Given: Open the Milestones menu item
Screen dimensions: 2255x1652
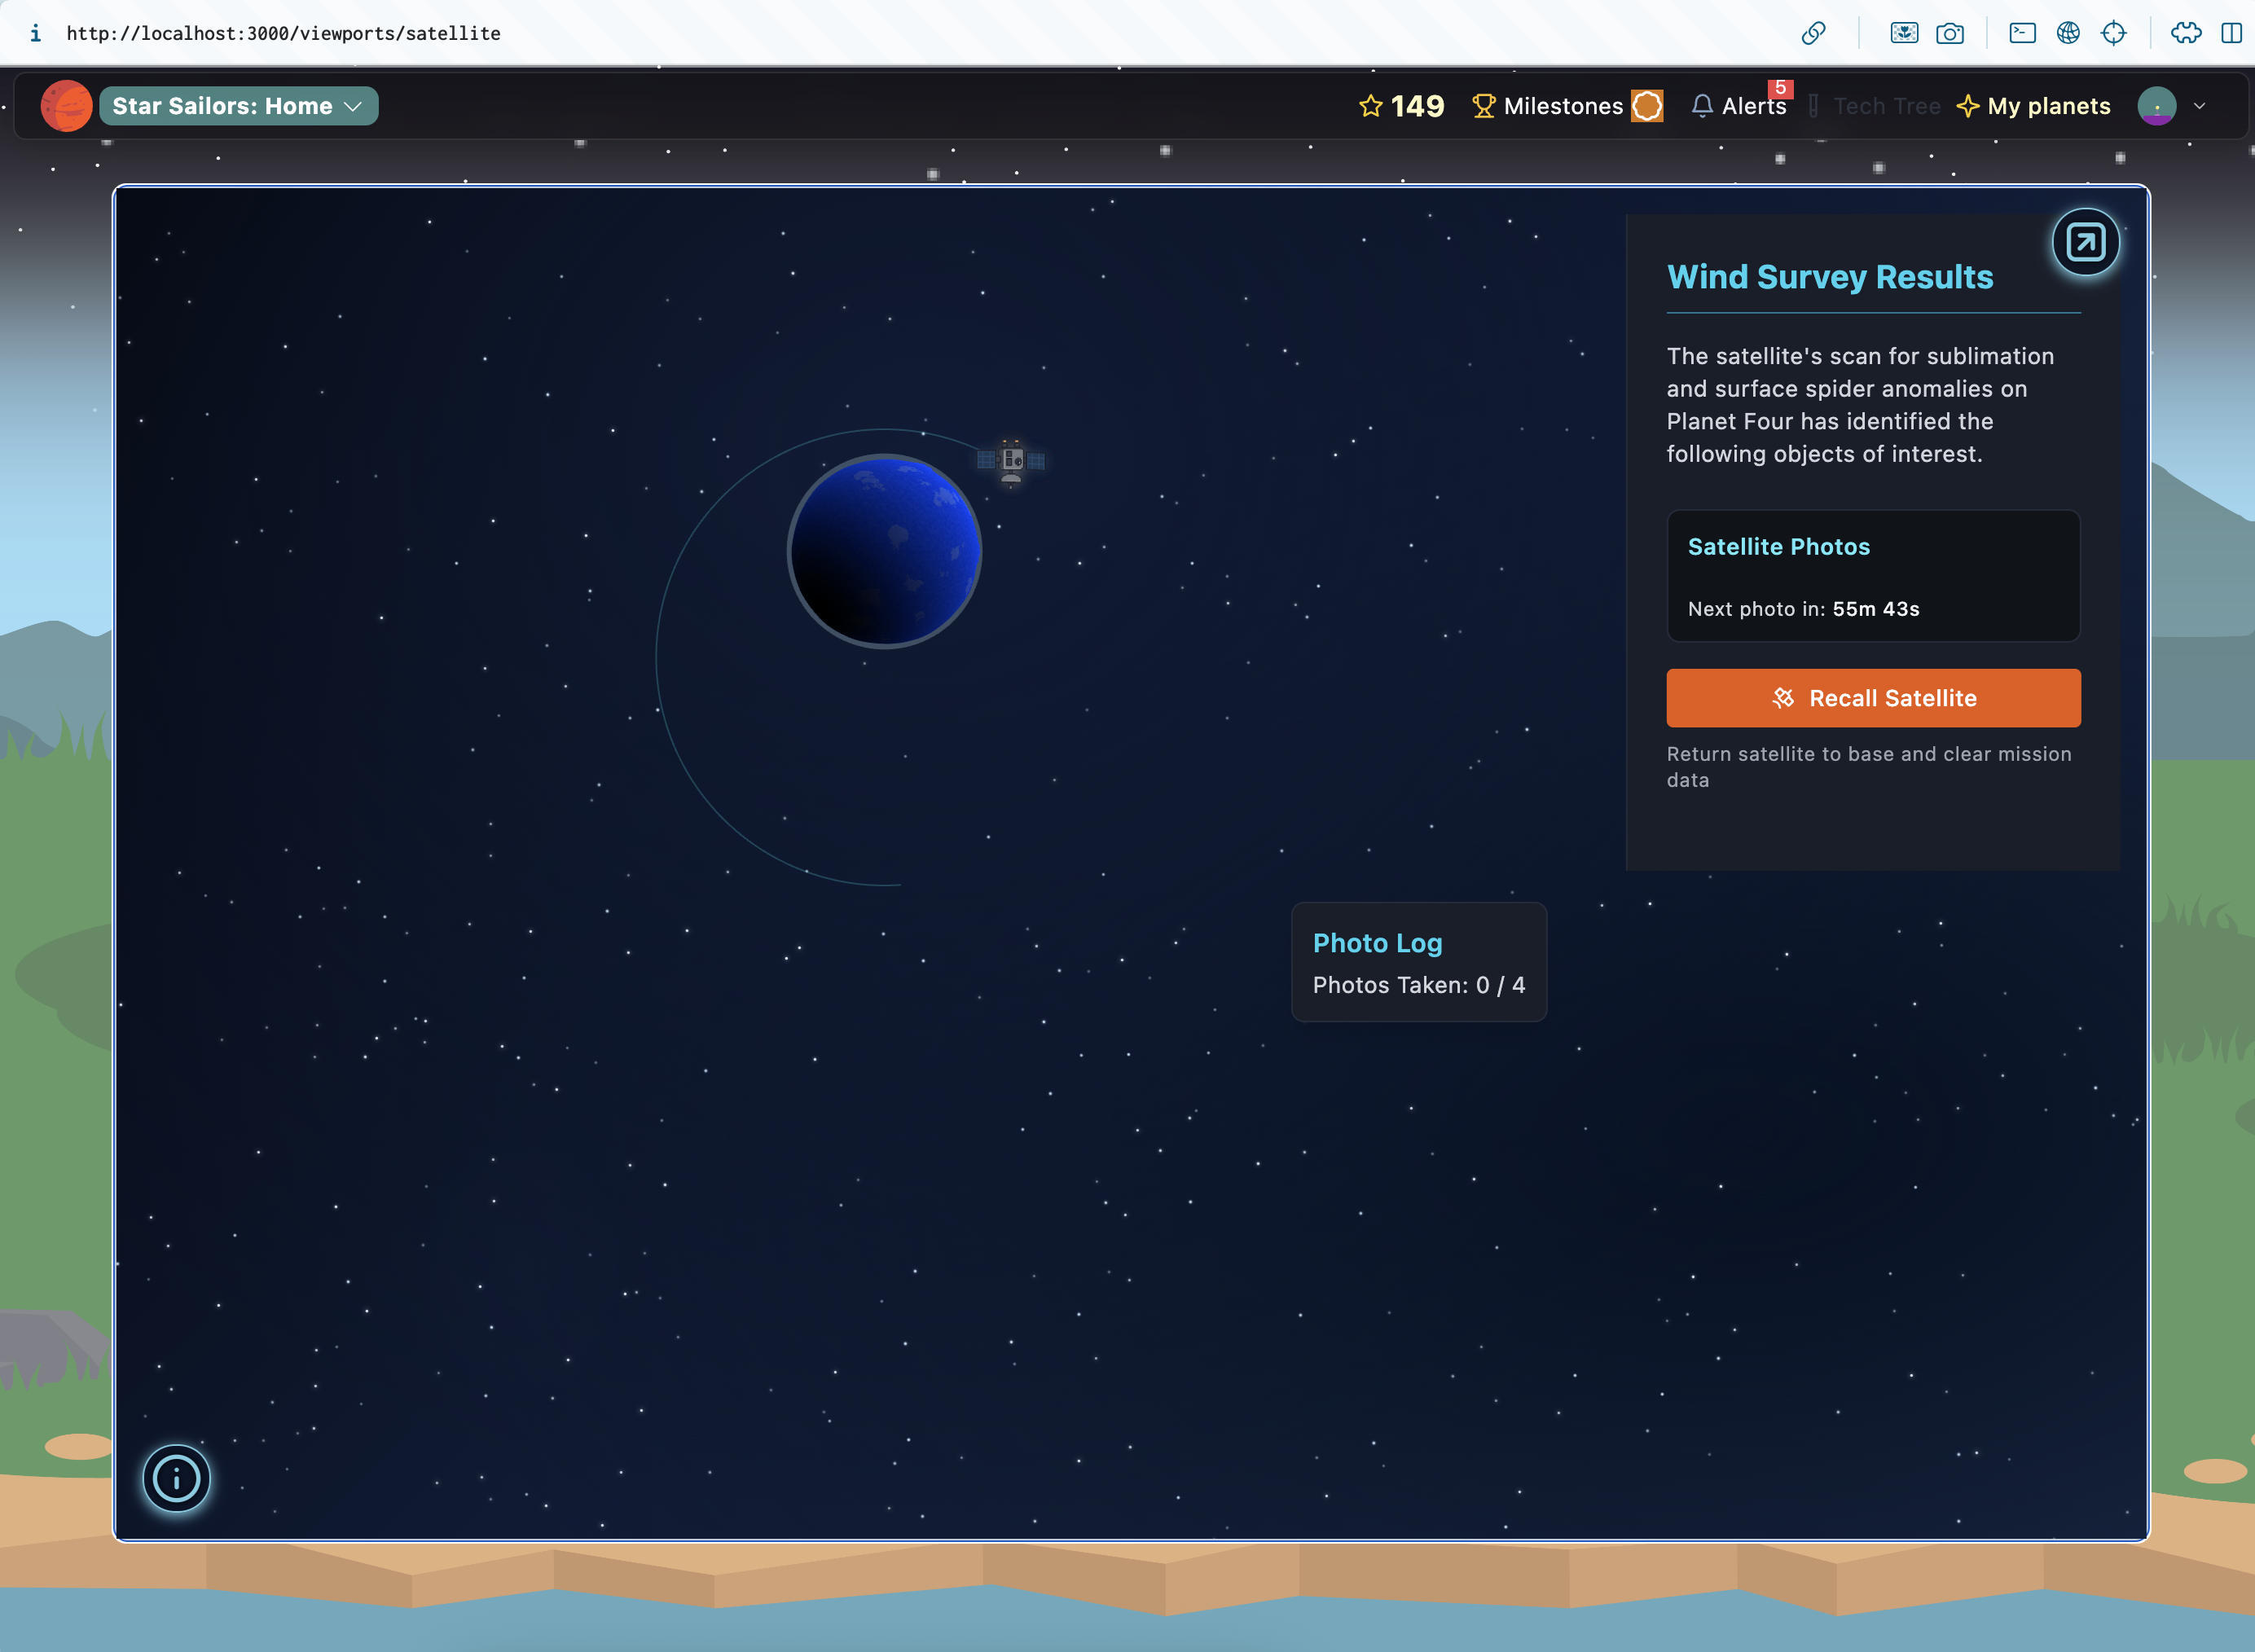Looking at the screenshot, I should click(1565, 106).
